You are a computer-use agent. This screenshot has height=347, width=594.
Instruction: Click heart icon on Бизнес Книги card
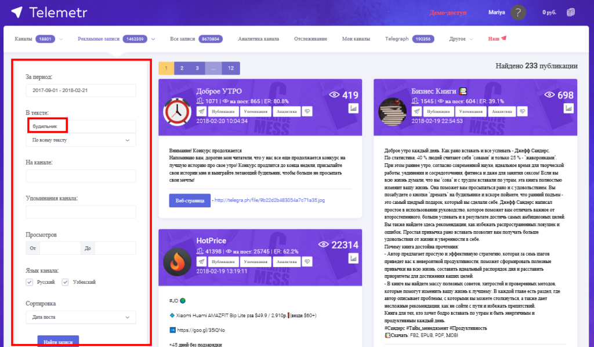[x=523, y=110]
